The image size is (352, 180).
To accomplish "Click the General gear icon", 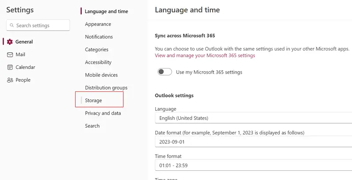I will (x=10, y=42).
